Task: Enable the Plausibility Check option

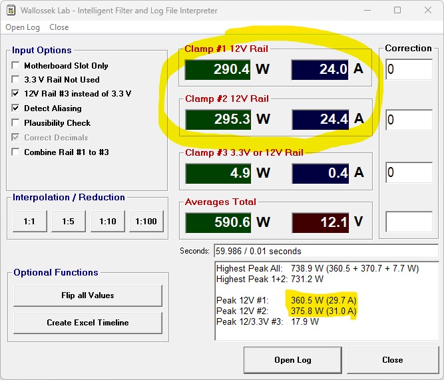Action: pyautogui.click(x=15, y=123)
